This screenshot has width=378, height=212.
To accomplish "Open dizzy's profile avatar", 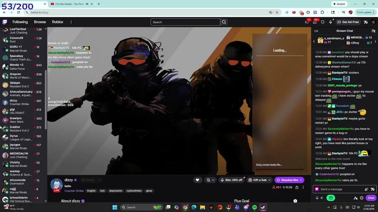I will [x=56, y=185].
